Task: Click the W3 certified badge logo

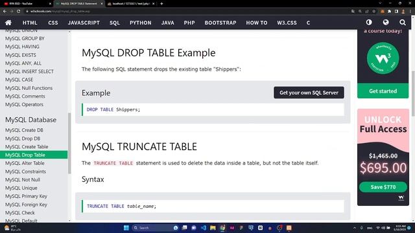Action: pyautogui.click(x=383, y=58)
